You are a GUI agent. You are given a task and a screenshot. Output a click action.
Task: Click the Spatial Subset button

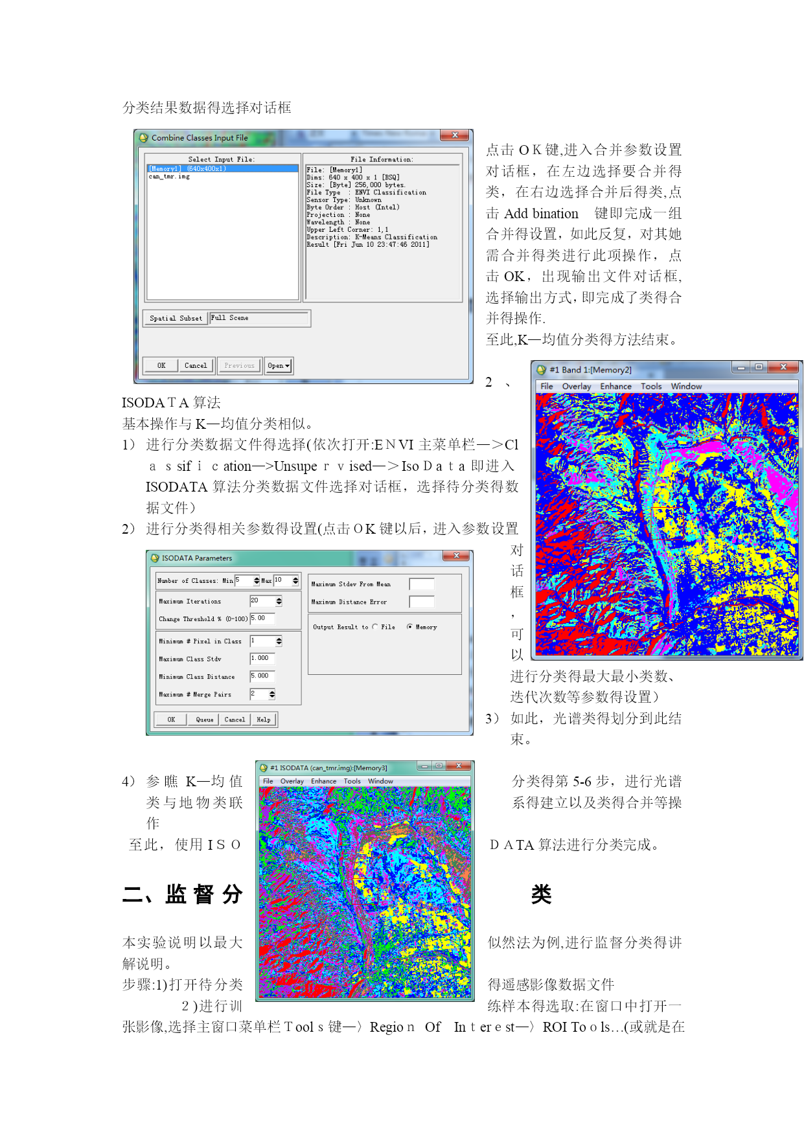(x=176, y=318)
